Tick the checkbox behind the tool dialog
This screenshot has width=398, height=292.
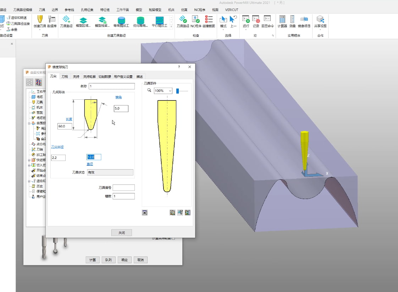[x=173, y=238]
